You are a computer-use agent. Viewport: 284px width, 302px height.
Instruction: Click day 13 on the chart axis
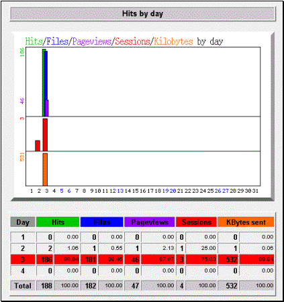(120, 191)
